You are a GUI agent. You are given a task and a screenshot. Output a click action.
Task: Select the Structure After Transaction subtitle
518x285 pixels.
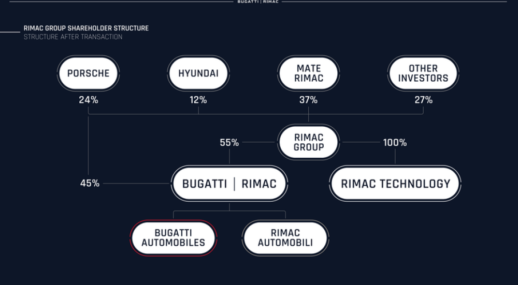coord(73,37)
